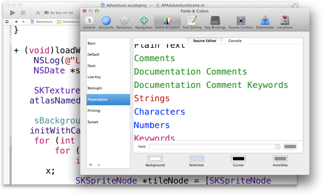Image resolution: width=323 pixels, height=195 pixels.
Task: Stop the running project in Xcode
Action: point(23,13)
